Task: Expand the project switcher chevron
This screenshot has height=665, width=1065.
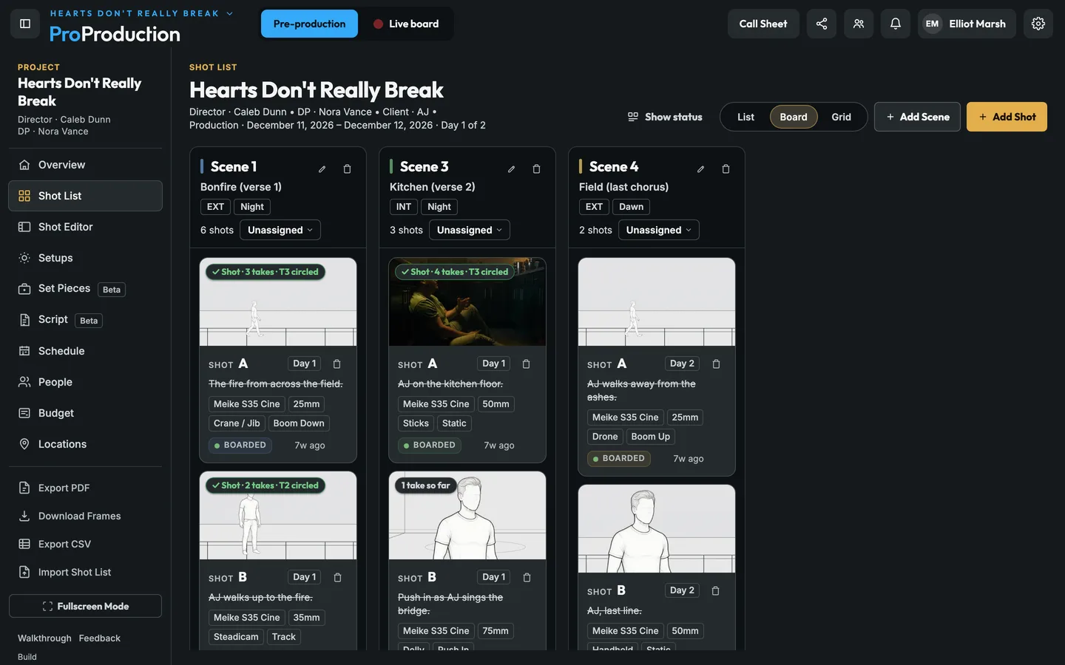Action: tap(229, 13)
